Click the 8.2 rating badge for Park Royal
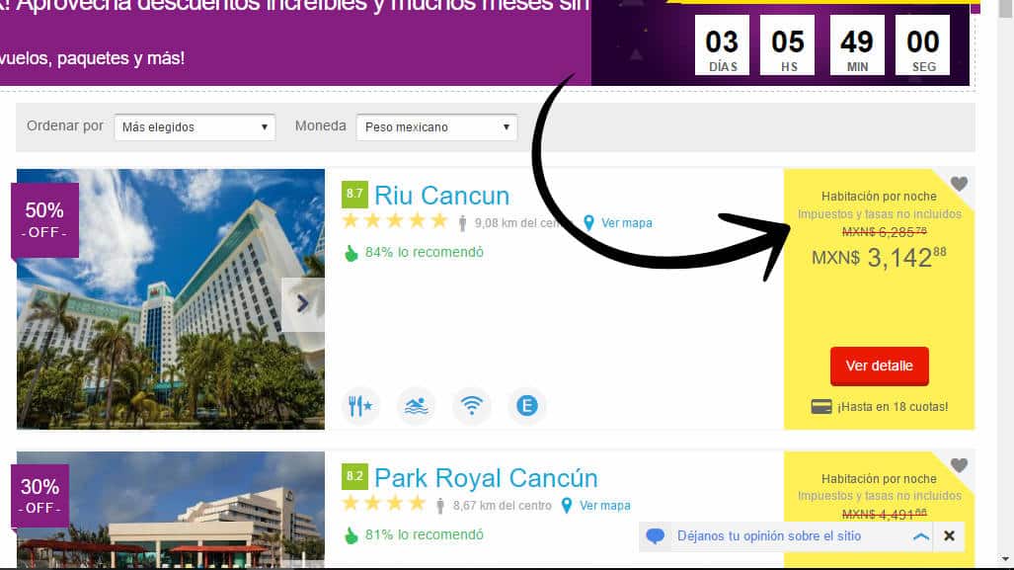This screenshot has height=570, width=1014. (x=354, y=477)
